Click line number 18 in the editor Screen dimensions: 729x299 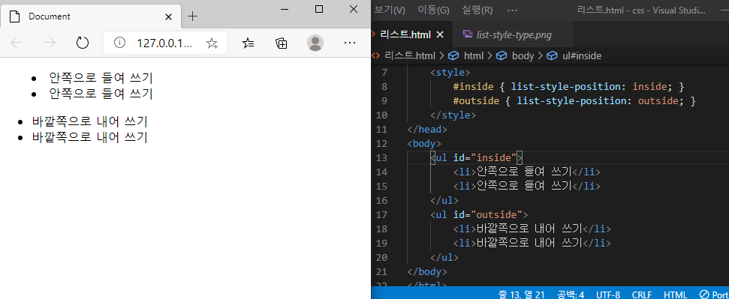point(381,229)
